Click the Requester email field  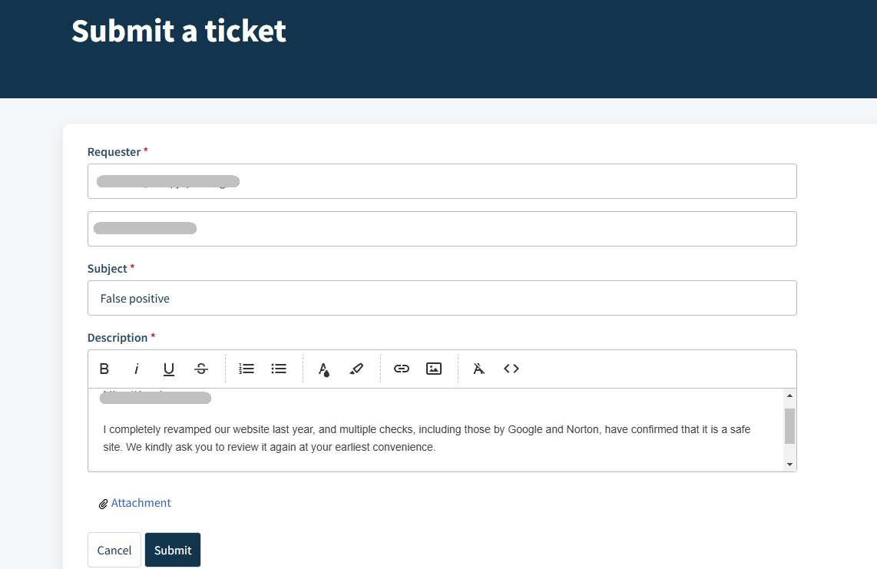pos(442,181)
